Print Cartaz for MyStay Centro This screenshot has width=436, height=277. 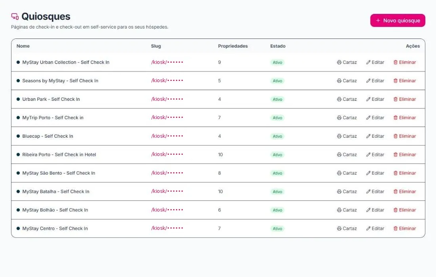click(347, 229)
